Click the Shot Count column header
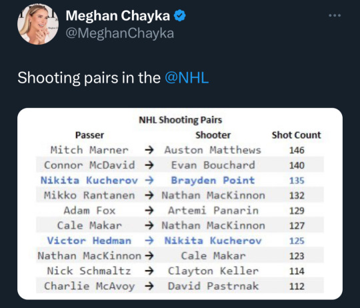Viewport: 360px width, 308px height. [297, 135]
